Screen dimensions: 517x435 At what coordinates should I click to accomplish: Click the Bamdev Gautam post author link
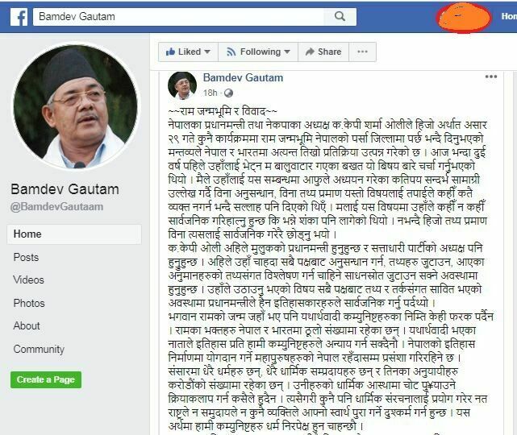click(x=243, y=77)
